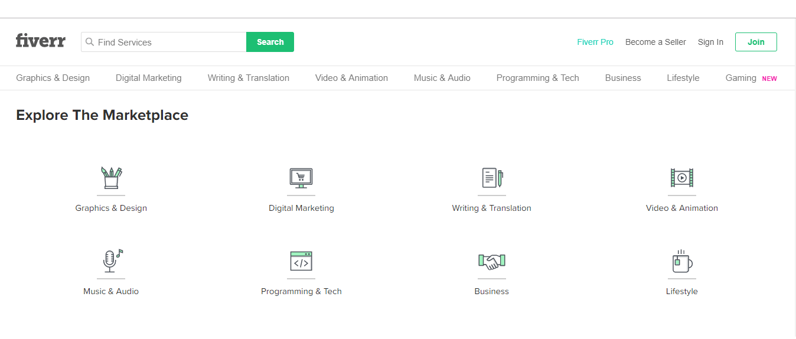Open Programming & Tech in the category menu bar
Viewport: 796px width, 339px height.
(538, 78)
